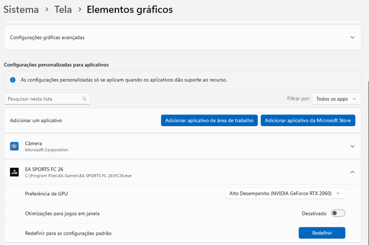369x245 pixels.
Task: Go back to Sistema in the breadcrumb
Action: point(22,10)
